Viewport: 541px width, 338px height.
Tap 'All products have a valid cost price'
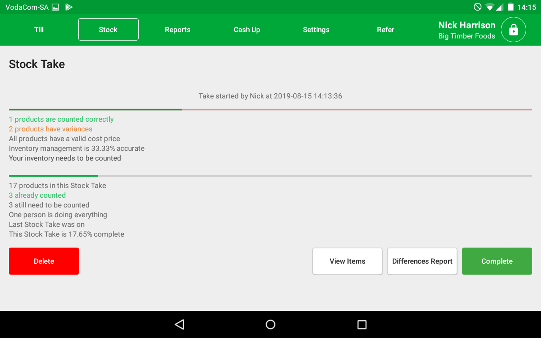click(x=64, y=139)
